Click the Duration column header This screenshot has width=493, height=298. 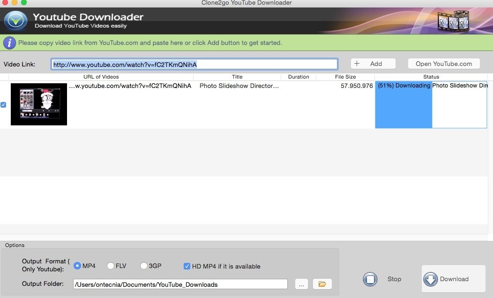(299, 77)
